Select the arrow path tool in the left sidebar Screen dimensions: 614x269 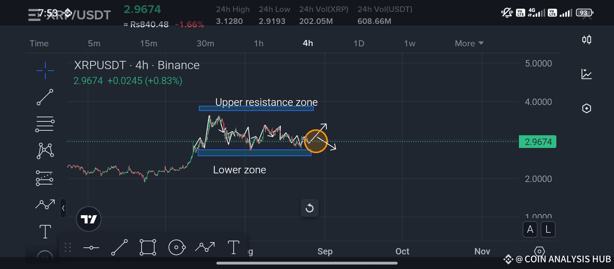click(45, 204)
